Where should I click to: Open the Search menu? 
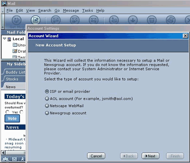coord(44,11)
